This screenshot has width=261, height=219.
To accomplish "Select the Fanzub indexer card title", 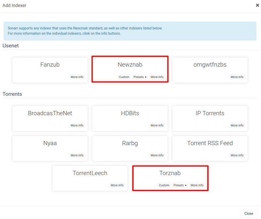I will click(x=50, y=64).
